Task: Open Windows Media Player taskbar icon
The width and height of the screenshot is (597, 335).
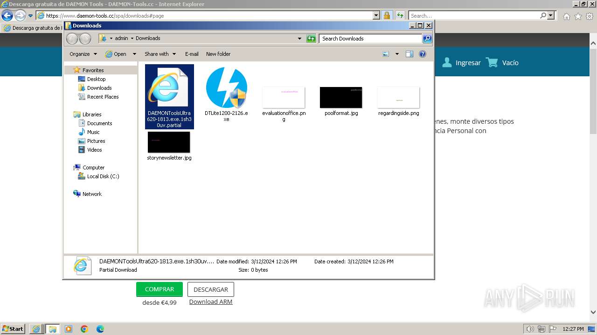Action: [x=69, y=329]
